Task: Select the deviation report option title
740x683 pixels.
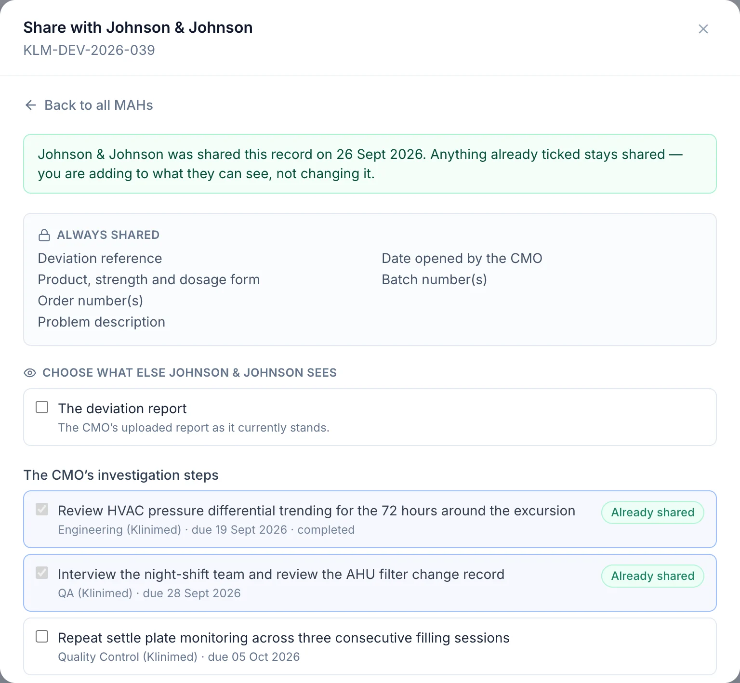Action: tap(122, 408)
